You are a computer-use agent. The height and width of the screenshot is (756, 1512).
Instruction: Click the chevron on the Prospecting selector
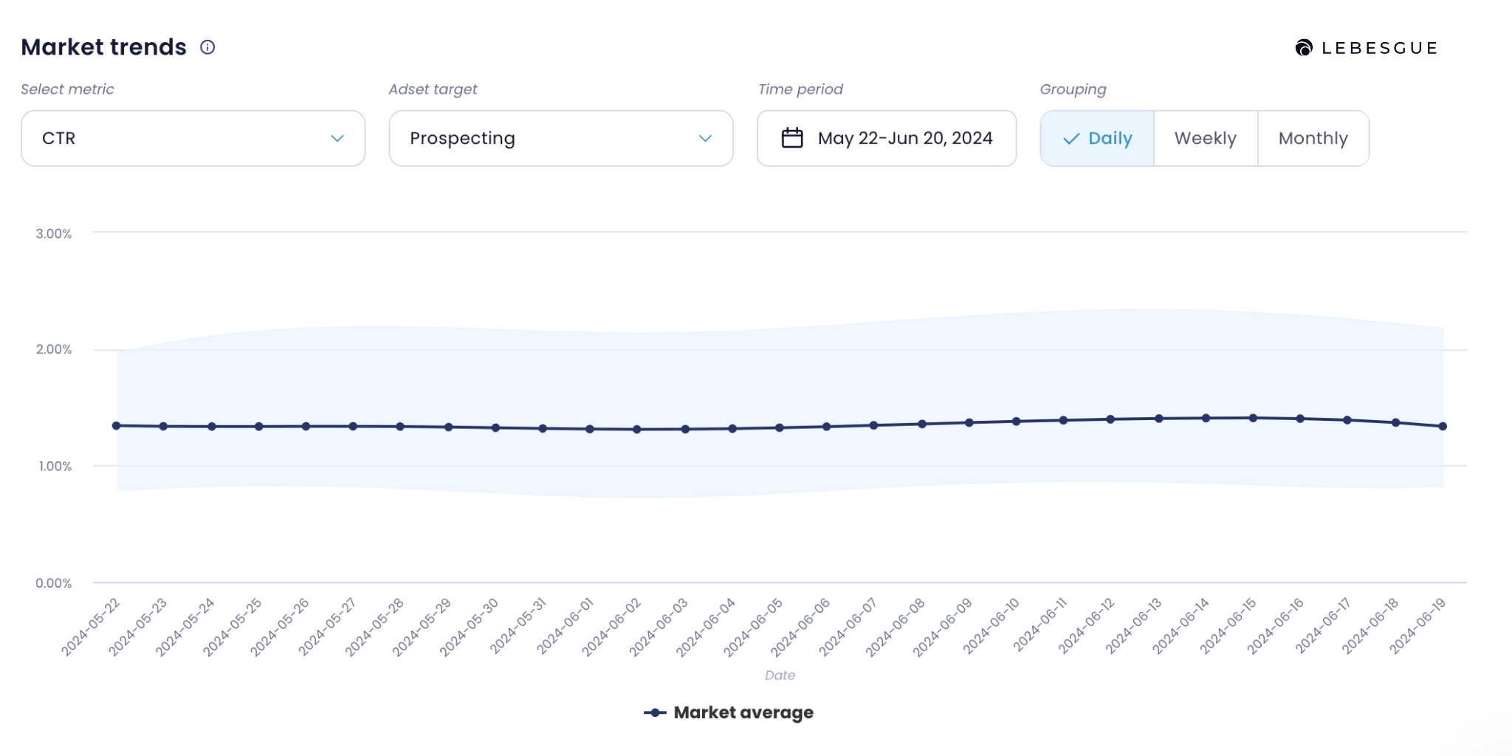[x=707, y=138]
